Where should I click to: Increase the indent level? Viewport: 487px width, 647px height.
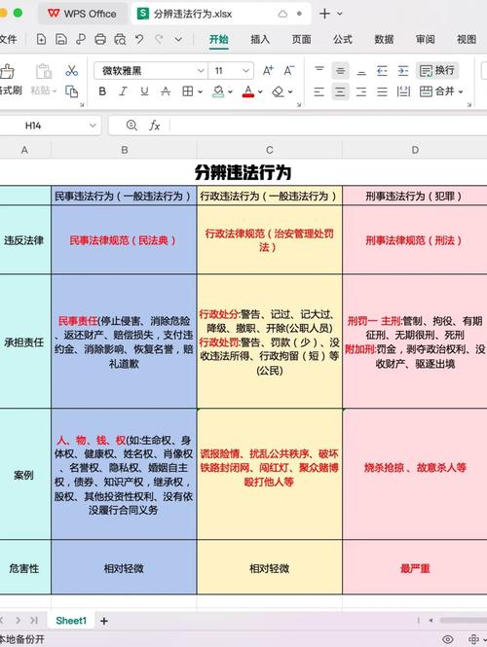pyautogui.click(x=403, y=71)
